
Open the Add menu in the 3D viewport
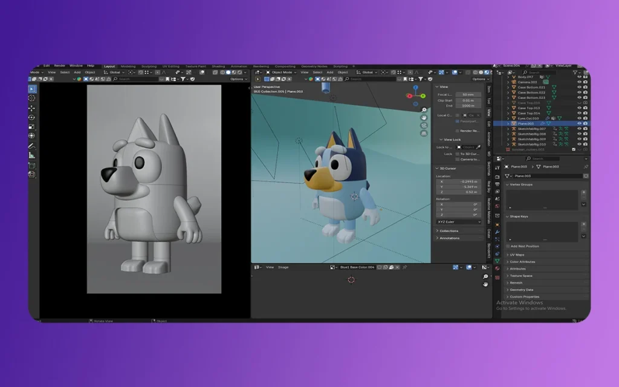(331, 71)
